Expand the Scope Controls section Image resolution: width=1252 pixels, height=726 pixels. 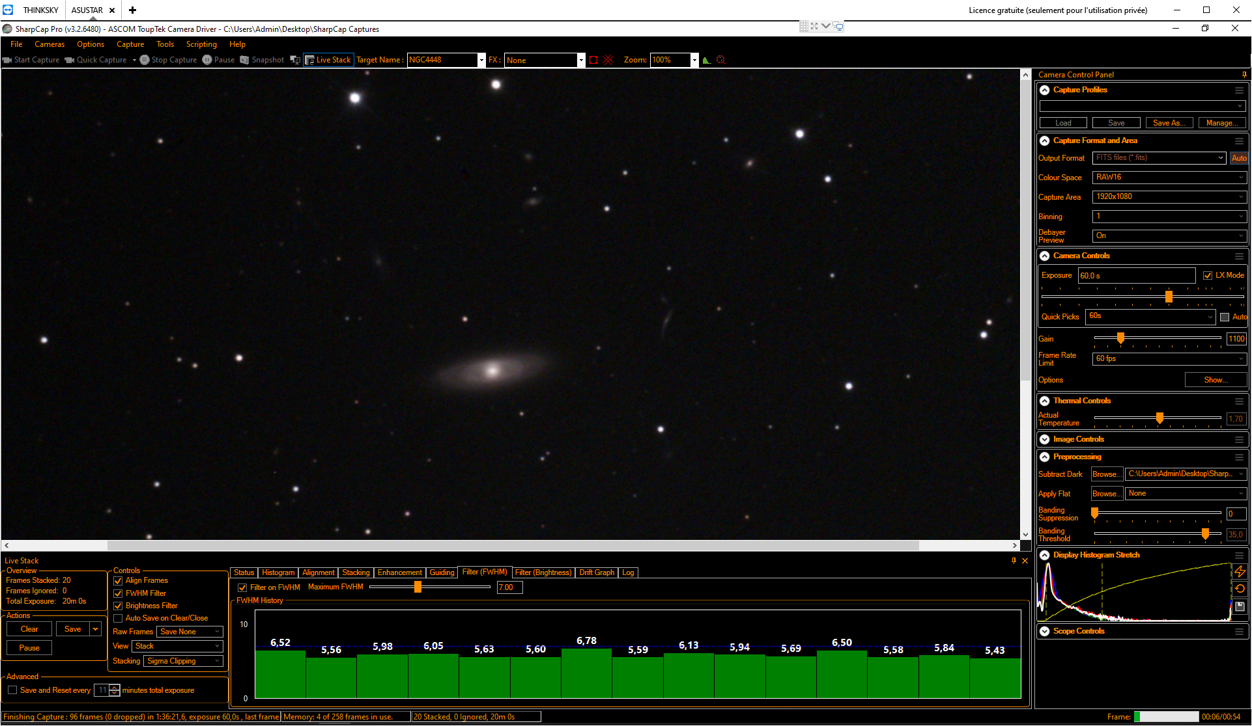pyautogui.click(x=1045, y=632)
